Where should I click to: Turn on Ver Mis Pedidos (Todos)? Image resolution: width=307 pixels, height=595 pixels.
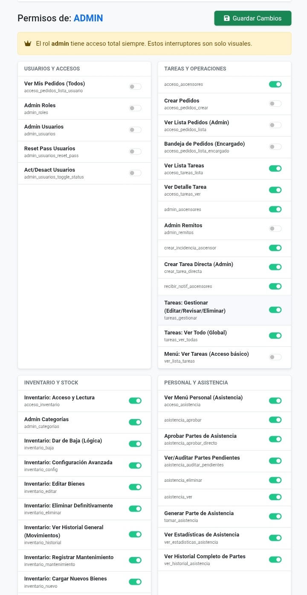[135, 87]
